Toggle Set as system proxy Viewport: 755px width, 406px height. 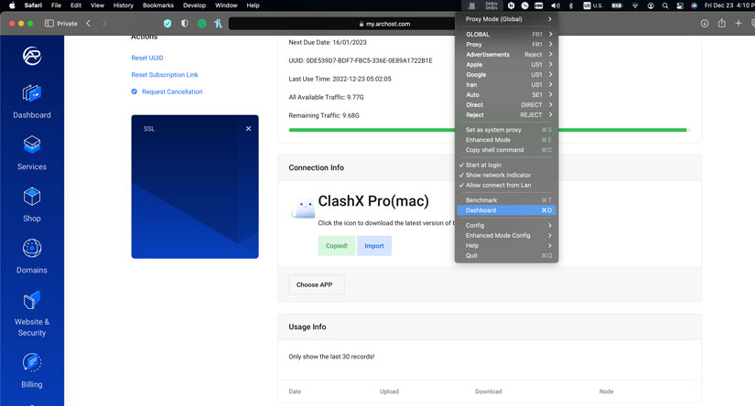507,130
